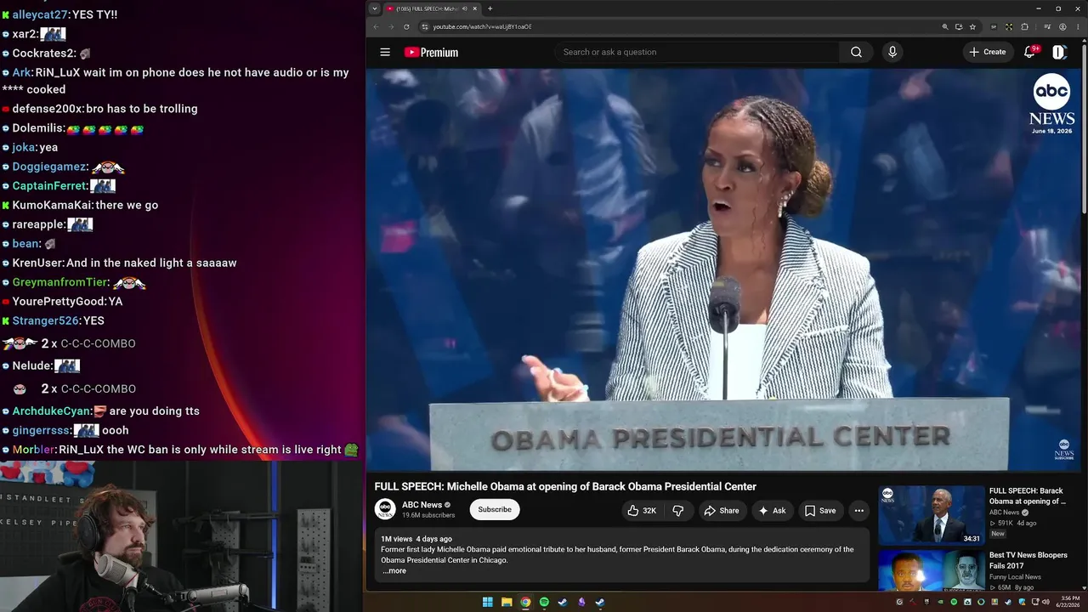Image resolution: width=1088 pixels, height=612 pixels.
Task: Open more actions ellipsis under video
Action: [x=858, y=511]
